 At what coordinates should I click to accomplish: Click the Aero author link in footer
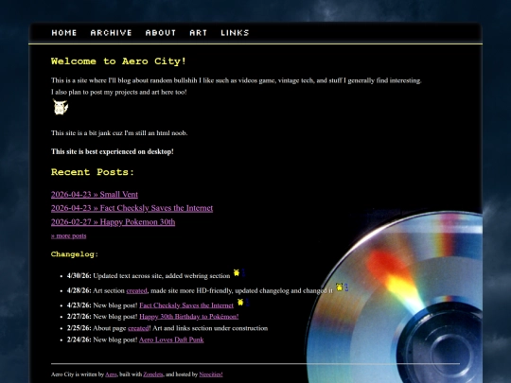111,374
